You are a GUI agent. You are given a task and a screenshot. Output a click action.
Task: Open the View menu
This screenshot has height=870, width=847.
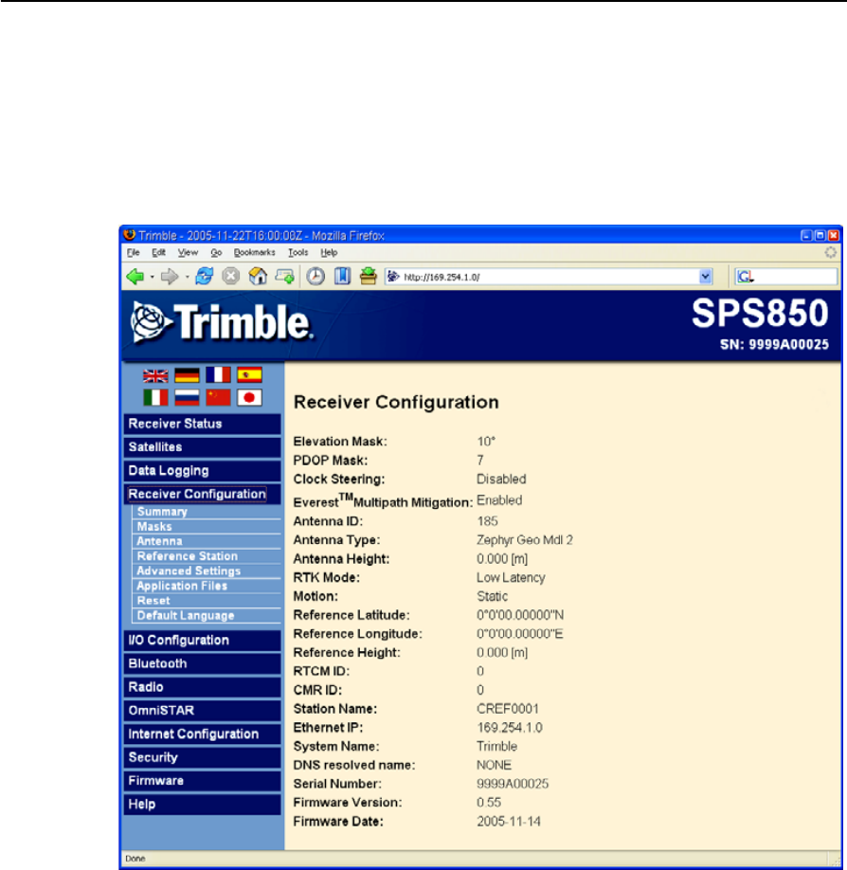click(x=188, y=252)
